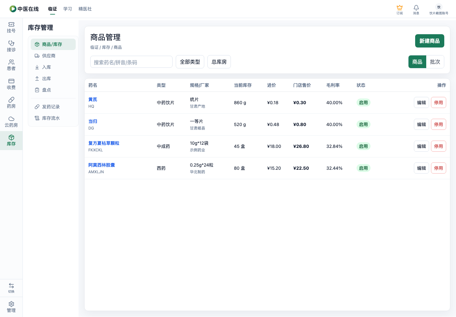
Task: Open 盘点 stocktaking menu item
Action: 53,90
